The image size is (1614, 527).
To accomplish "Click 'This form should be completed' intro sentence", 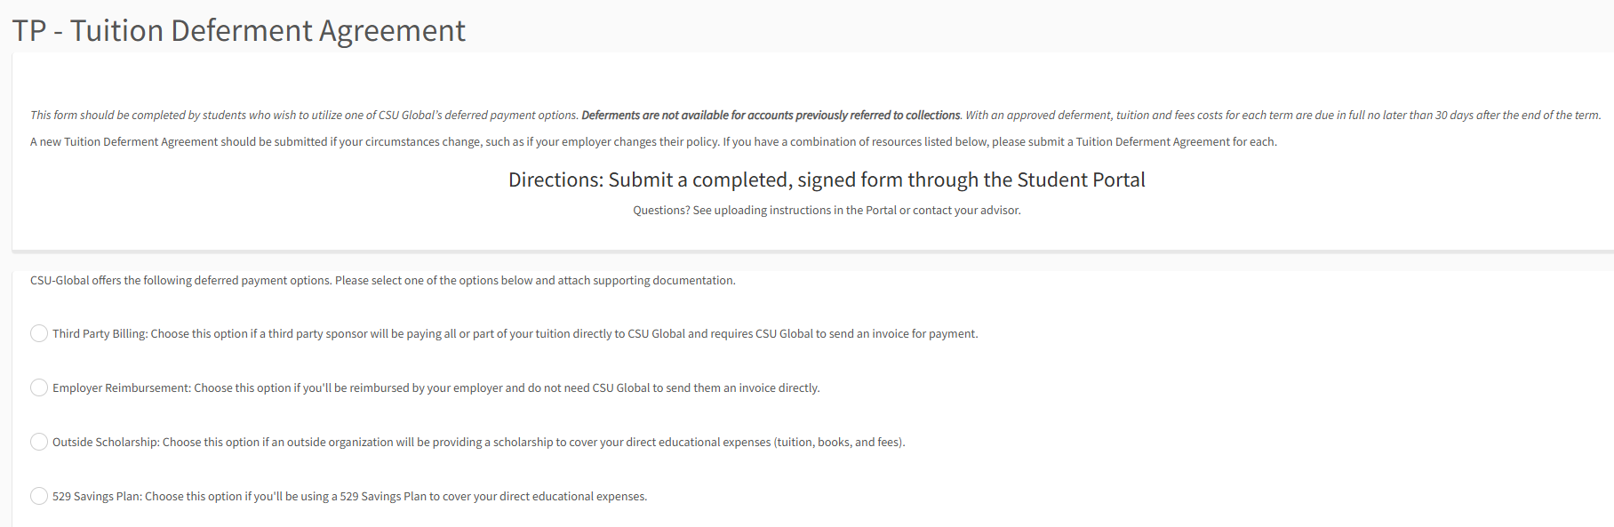I will (304, 116).
